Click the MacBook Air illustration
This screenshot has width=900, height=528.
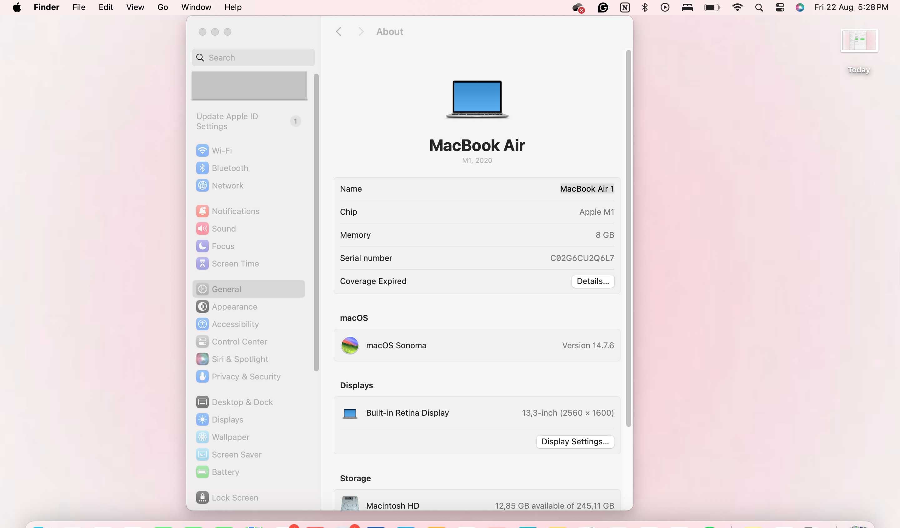477,99
